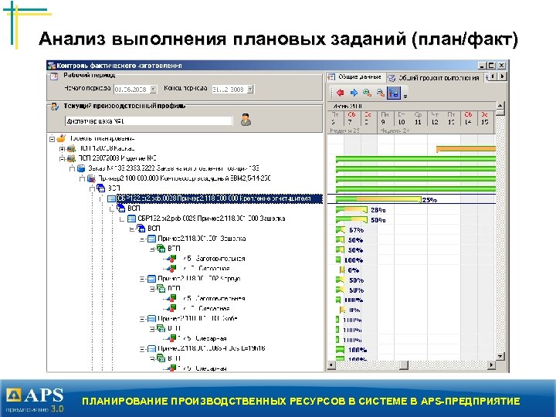Collapse the Ось L=19h16 part node

tap(142, 349)
